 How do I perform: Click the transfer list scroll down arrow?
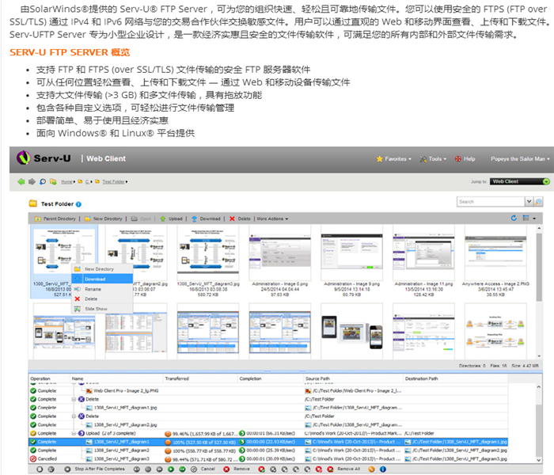[539, 460]
